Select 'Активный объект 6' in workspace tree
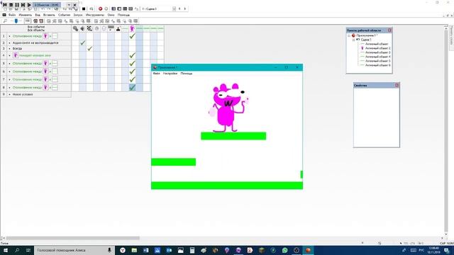 tap(377, 65)
